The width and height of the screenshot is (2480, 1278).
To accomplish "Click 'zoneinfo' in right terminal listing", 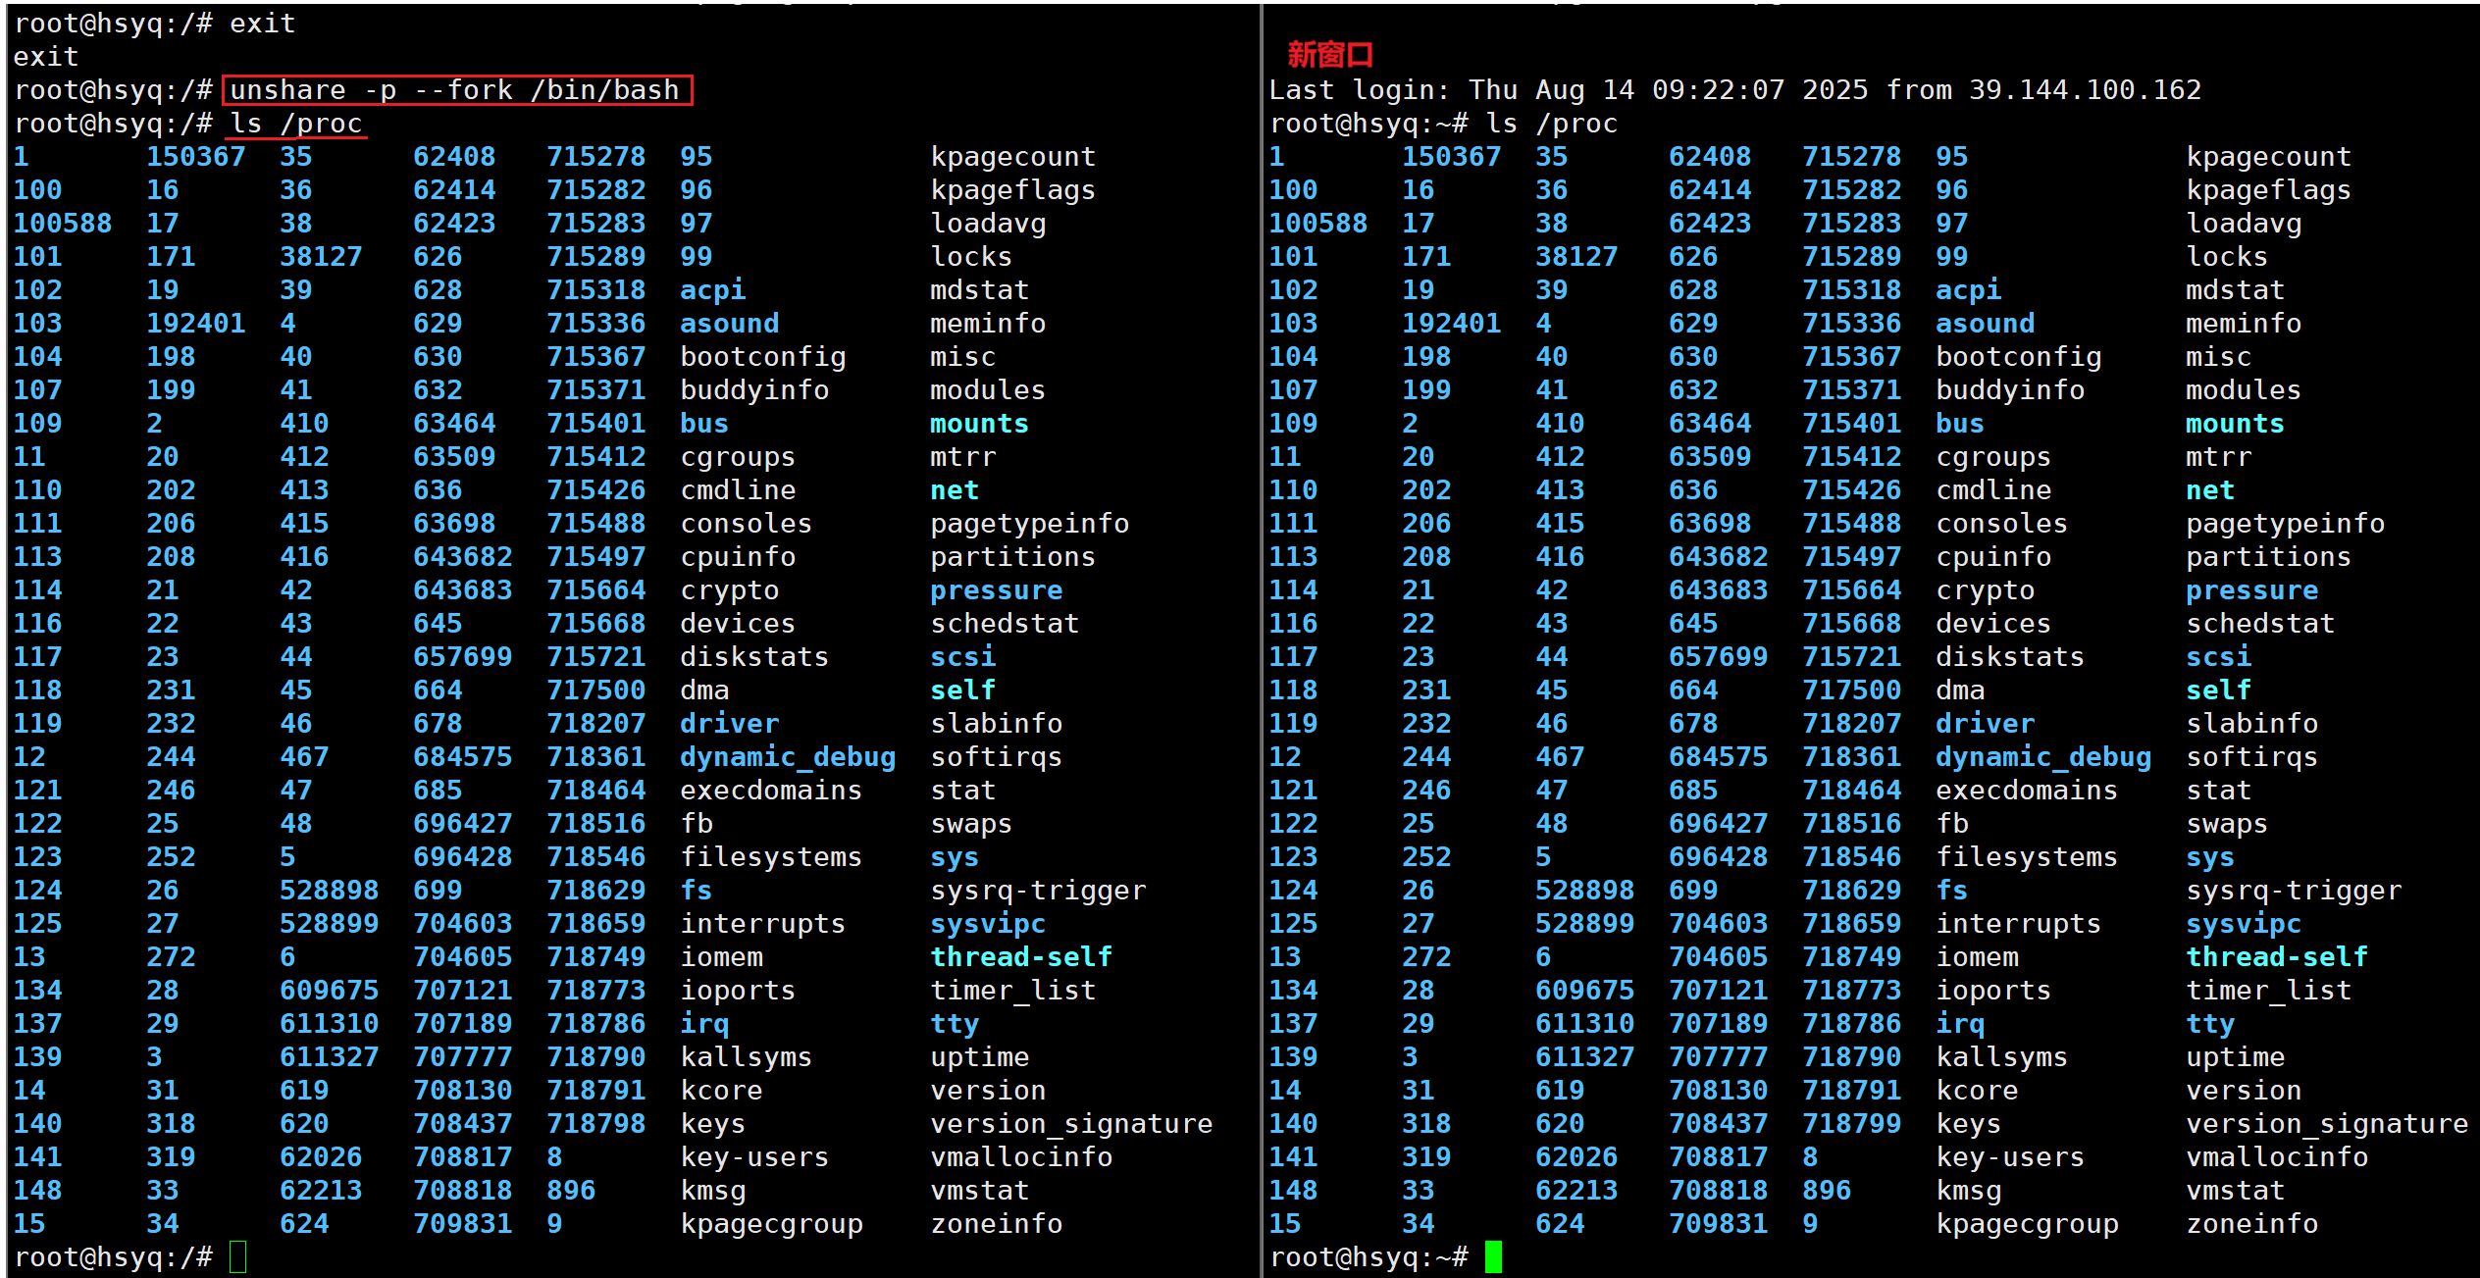I will click(2251, 1223).
